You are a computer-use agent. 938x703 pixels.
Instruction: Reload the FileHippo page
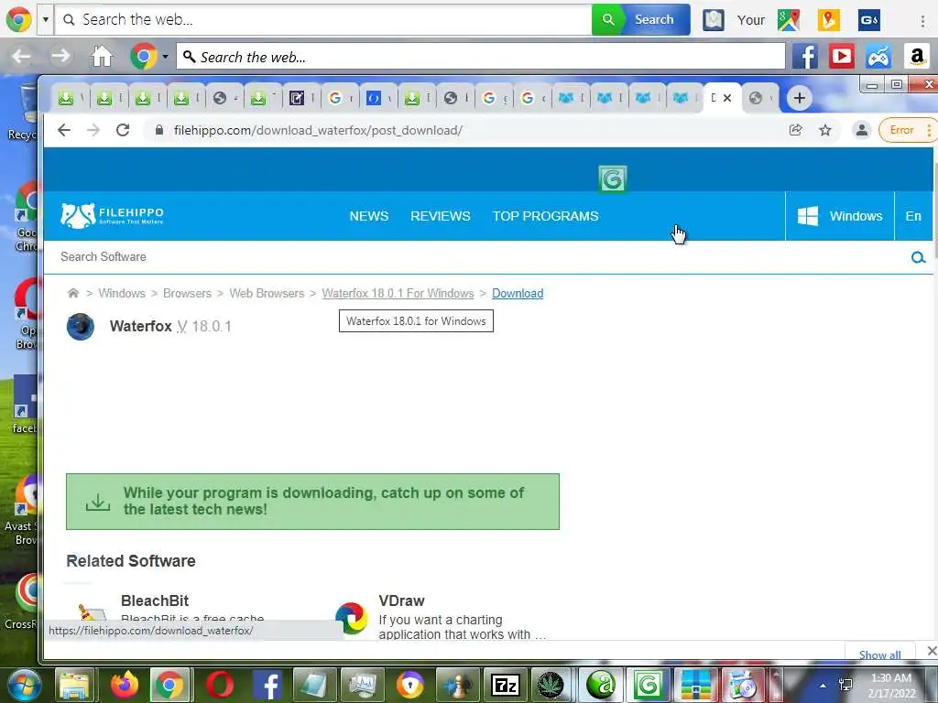(123, 130)
